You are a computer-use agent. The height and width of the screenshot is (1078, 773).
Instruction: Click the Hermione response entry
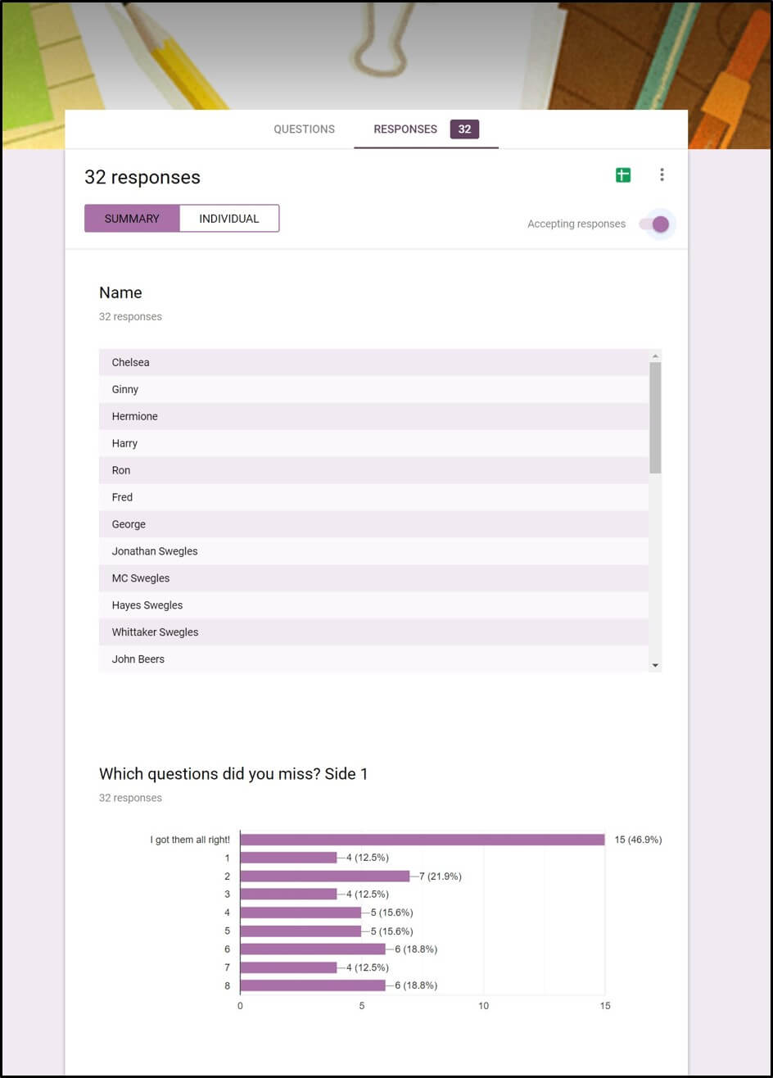point(134,416)
